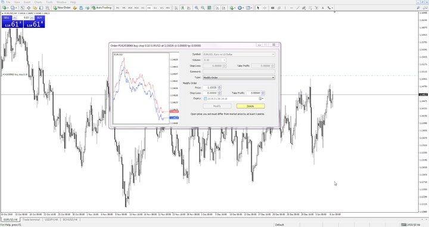Open the Data Window crosshair icon
The height and width of the screenshot is (227, 429).
point(29,8)
